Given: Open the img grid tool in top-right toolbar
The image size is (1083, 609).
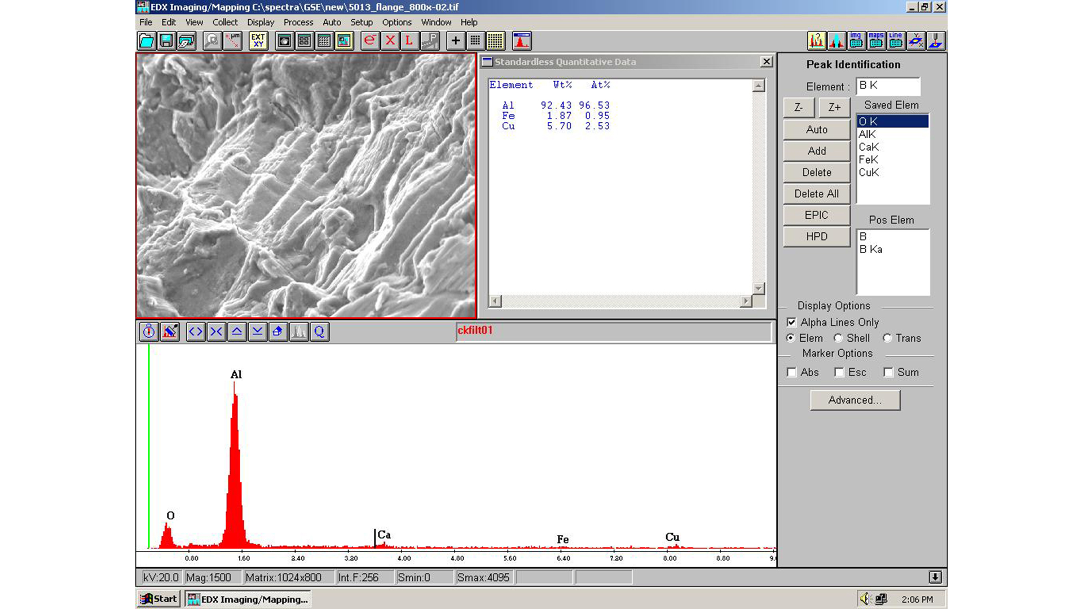Looking at the screenshot, I should [x=855, y=40].
